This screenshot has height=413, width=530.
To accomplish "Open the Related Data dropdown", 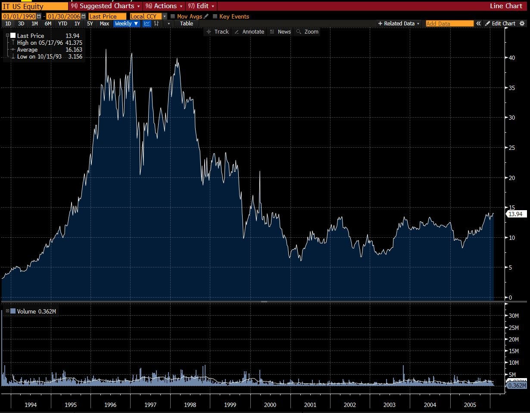I will (399, 24).
